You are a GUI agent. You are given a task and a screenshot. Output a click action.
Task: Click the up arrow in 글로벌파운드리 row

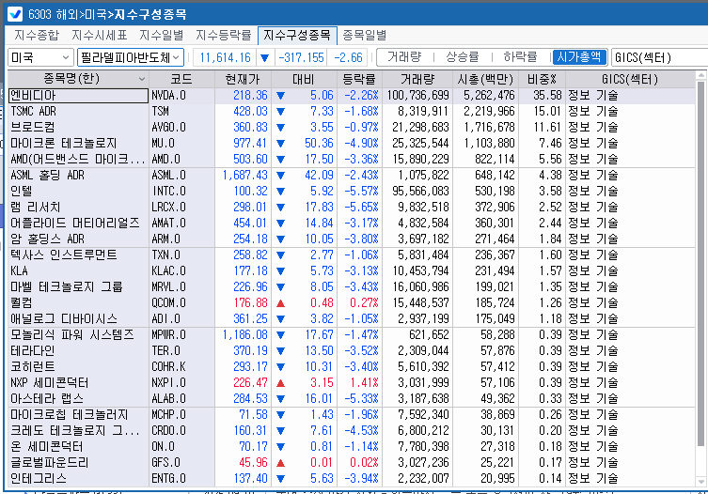[280, 463]
